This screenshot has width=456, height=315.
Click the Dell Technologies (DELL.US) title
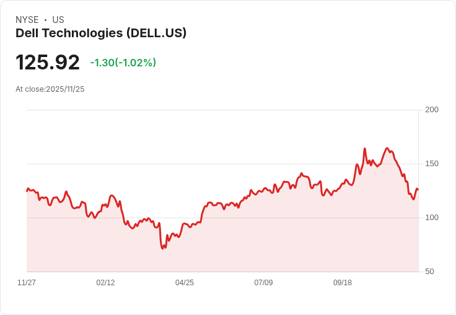click(x=101, y=33)
